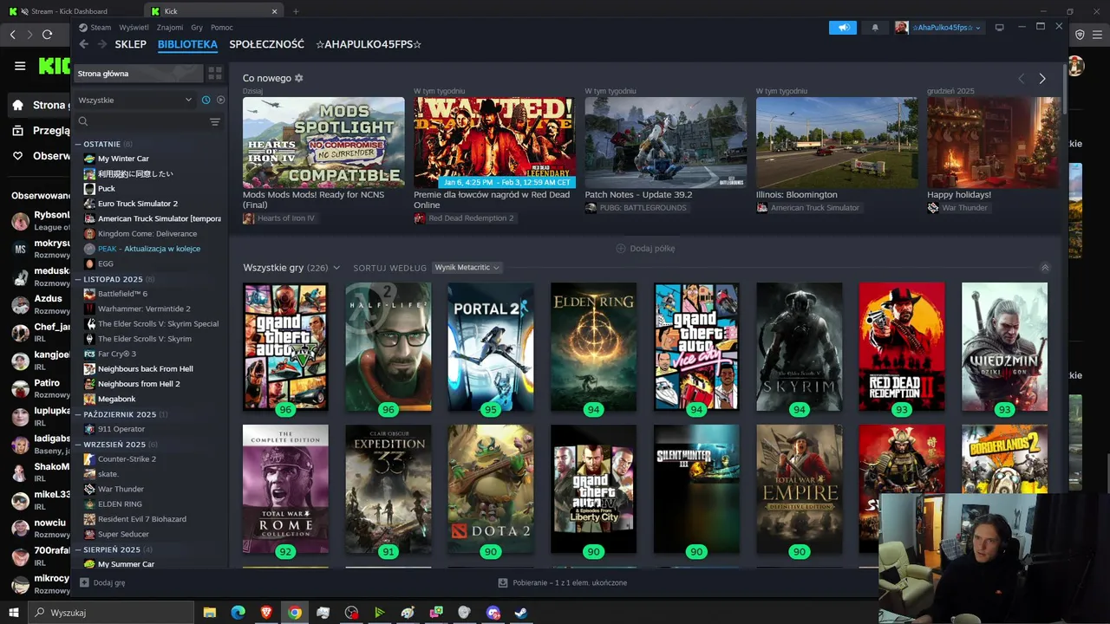Viewport: 1110px width, 624px height.
Task: Switch to Stream - Kick Dashboard browser tab
Action: point(69,11)
